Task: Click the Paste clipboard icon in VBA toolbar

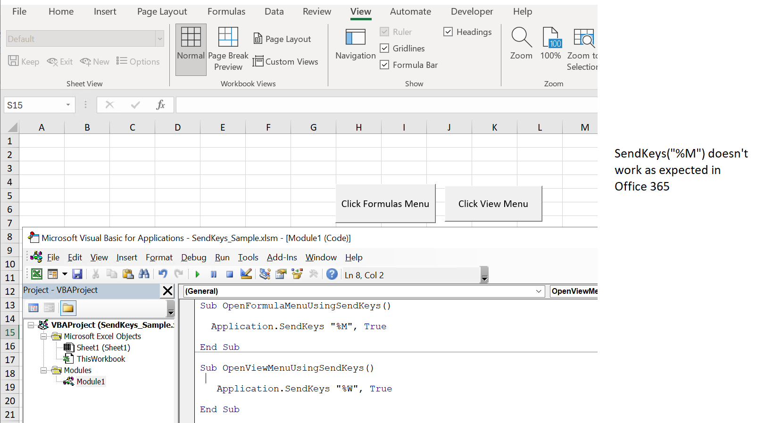Action: point(128,274)
